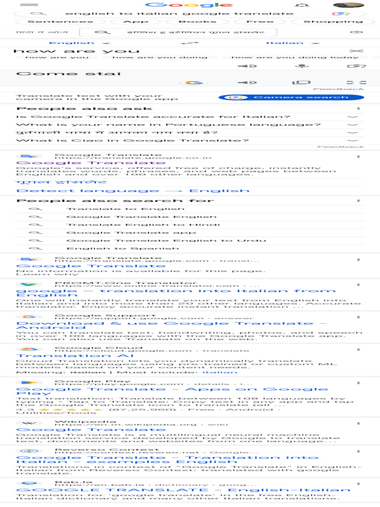380x507 pixels.
Task: Open the Italian target language dropdown
Action: [x=293, y=43]
